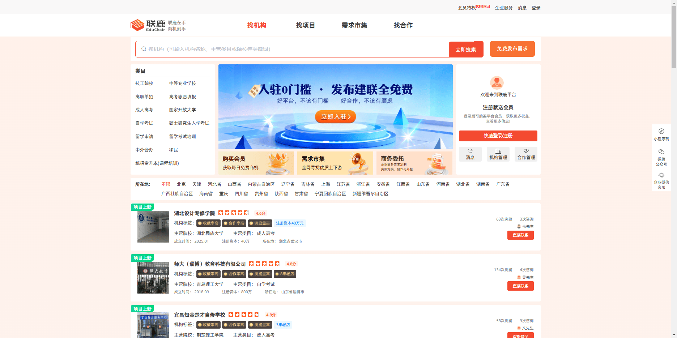This screenshot has height=338, width=677.
Task: Open the 湖北设计专修学院 listing title
Action: click(194, 213)
